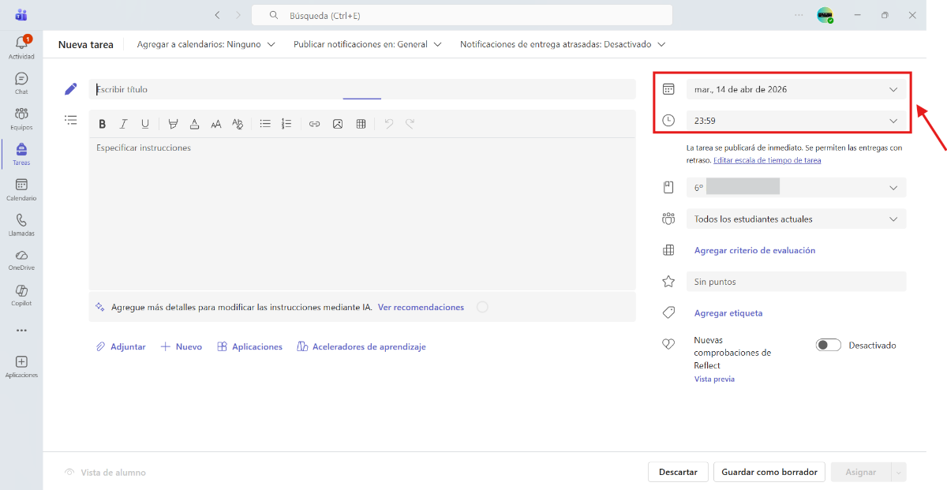
Task: Click the Escribir título field
Action: (362, 89)
